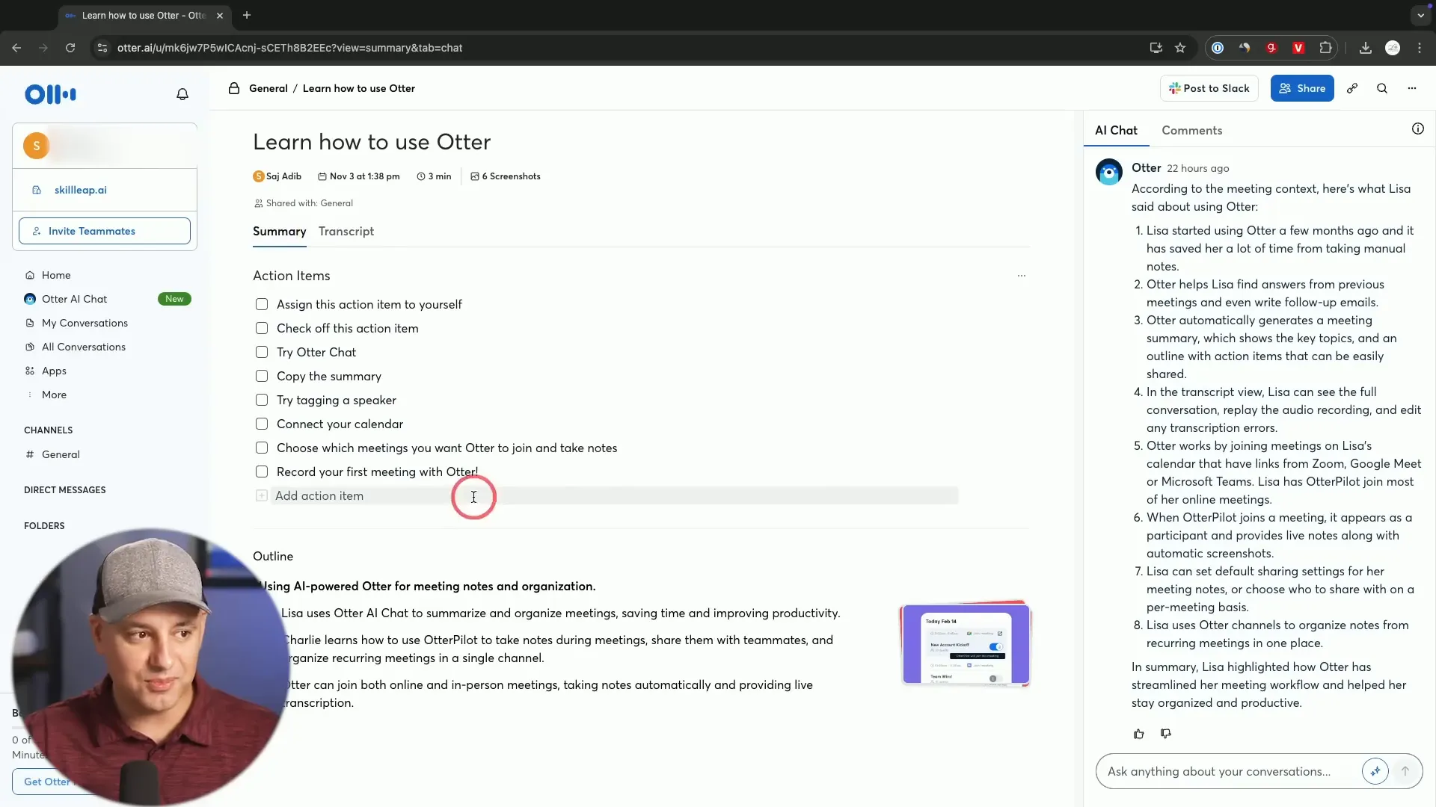Image resolution: width=1436 pixels, height=807 pixels.
Task: Click the 'Nov 3 at 1:38 pm' date
Action: 359,176
